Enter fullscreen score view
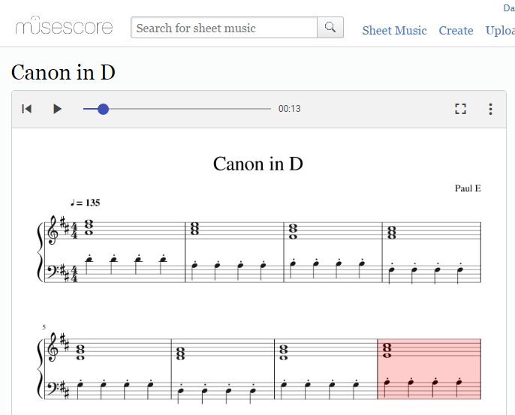Image resolution: width=515 pixels, height=415 pixels. coord(460,109)
